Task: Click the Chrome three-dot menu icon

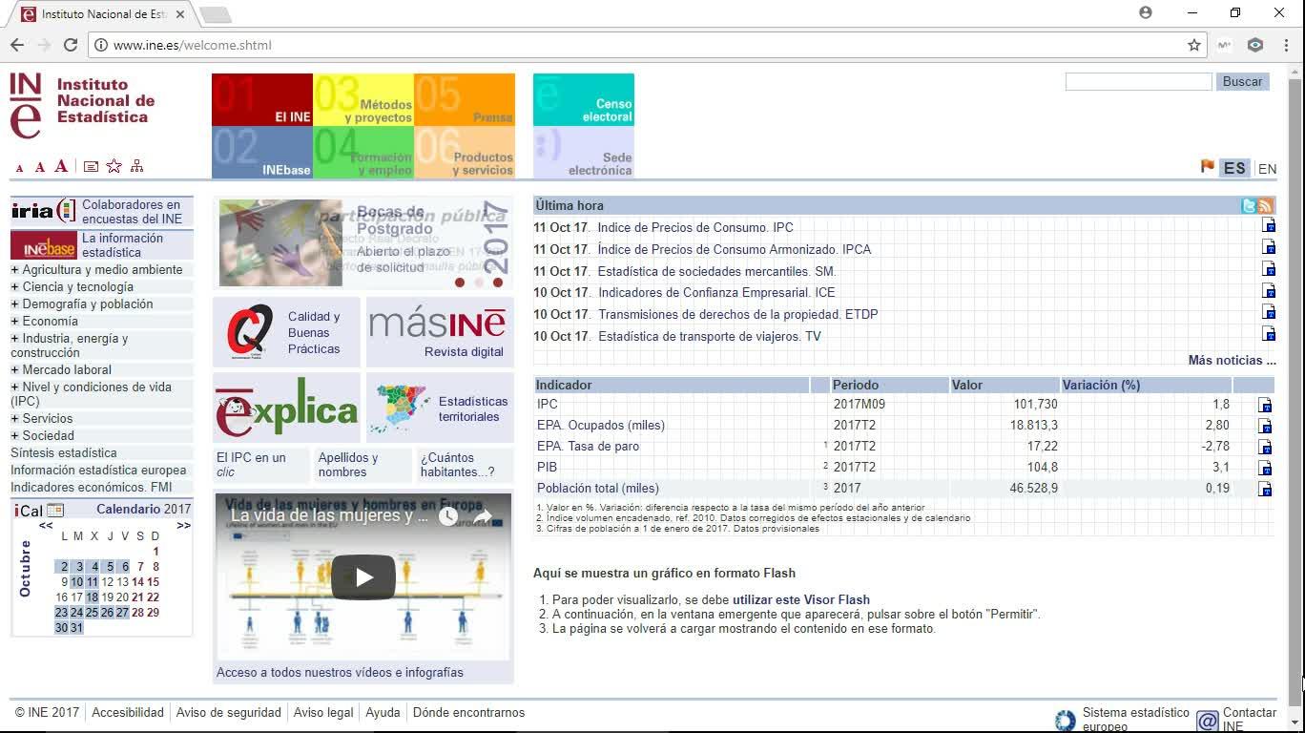Action: (x=1286, y=45)
